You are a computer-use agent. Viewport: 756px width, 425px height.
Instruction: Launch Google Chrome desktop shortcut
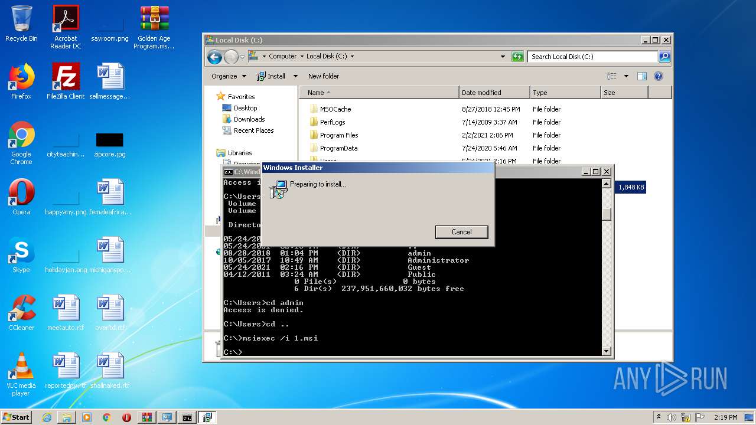(21, 143)
